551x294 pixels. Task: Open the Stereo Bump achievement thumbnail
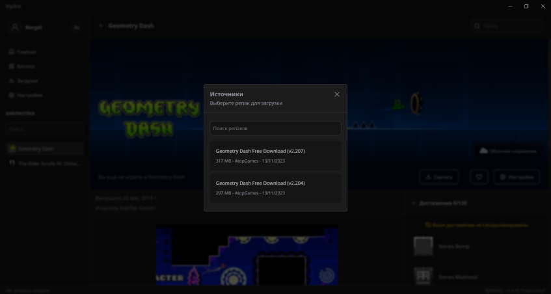tap(423, 247)
